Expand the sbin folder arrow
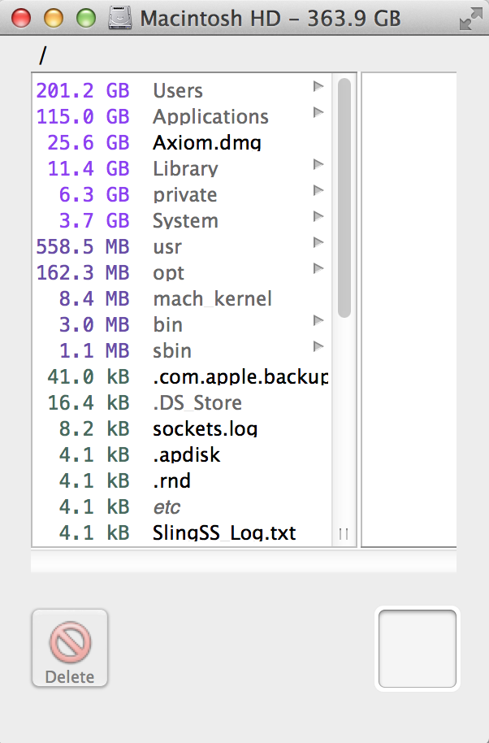This screenshot has height=743, width=489. [318, 346]
